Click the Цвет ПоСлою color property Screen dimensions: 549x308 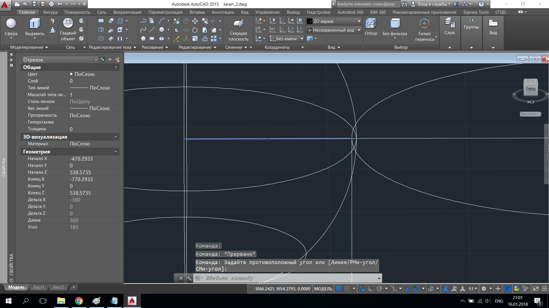coord(73,74)
